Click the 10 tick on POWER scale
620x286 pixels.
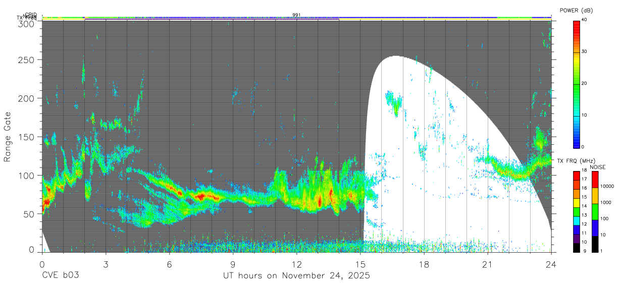click(x=584, y=115)
